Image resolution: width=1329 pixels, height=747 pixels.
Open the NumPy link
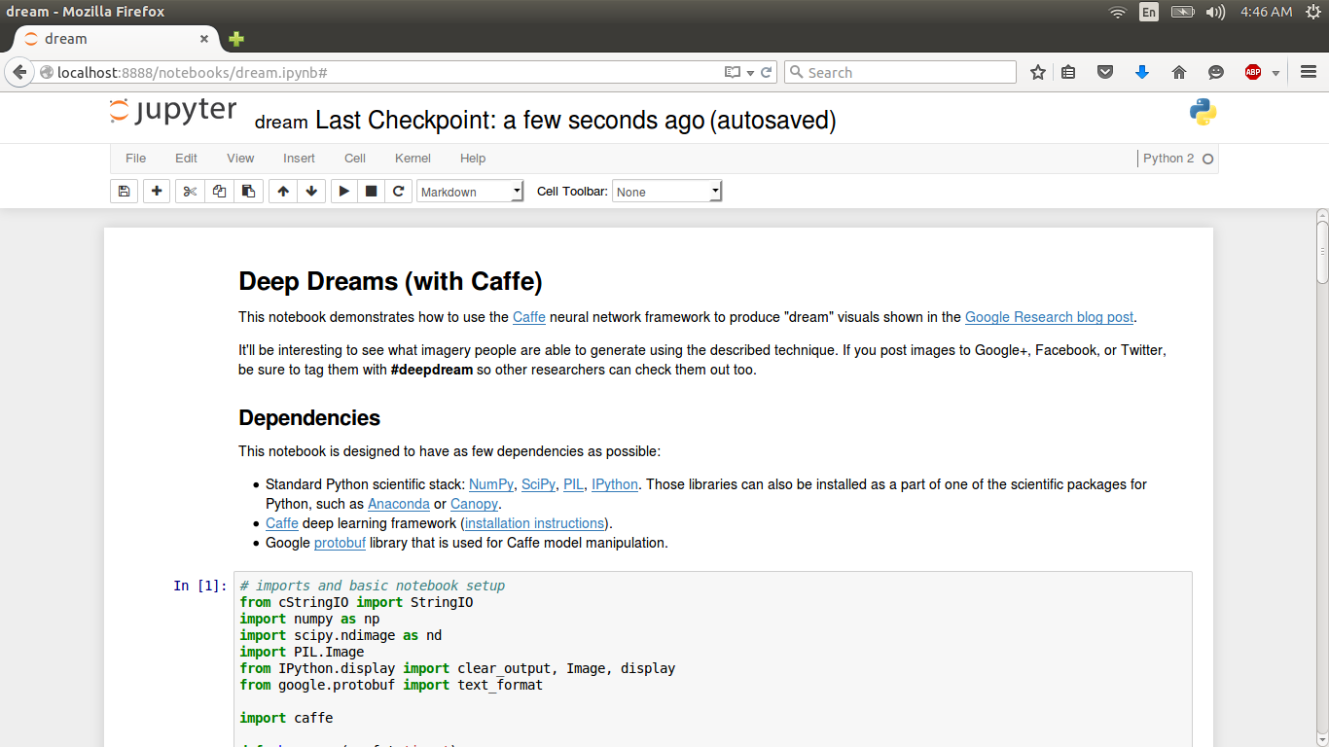pyautogui.click(x=491, y=484)
